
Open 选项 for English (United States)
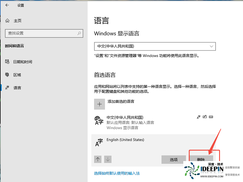click(174, 160)
